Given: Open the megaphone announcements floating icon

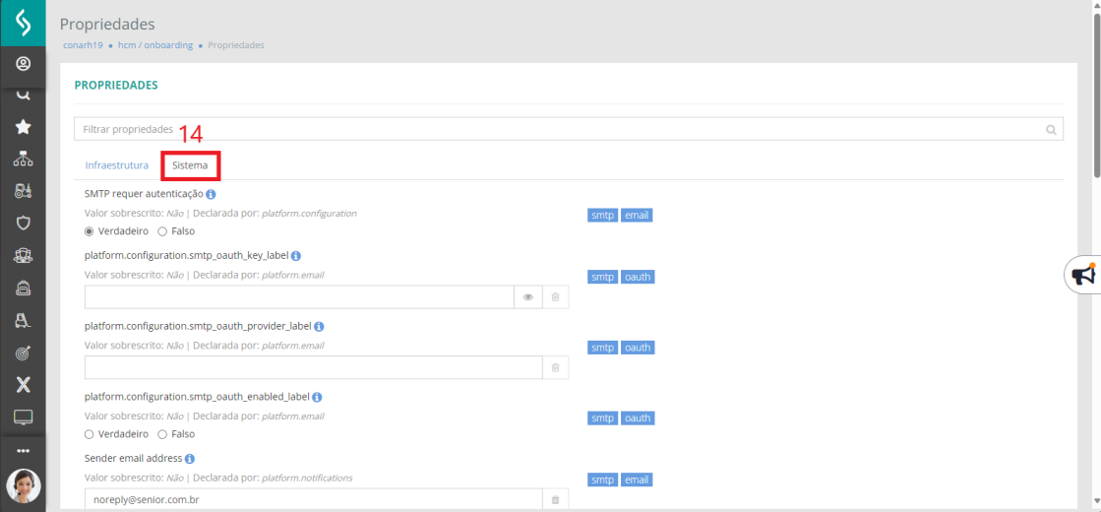Looking at the screenshot, I should [1084, 275].
